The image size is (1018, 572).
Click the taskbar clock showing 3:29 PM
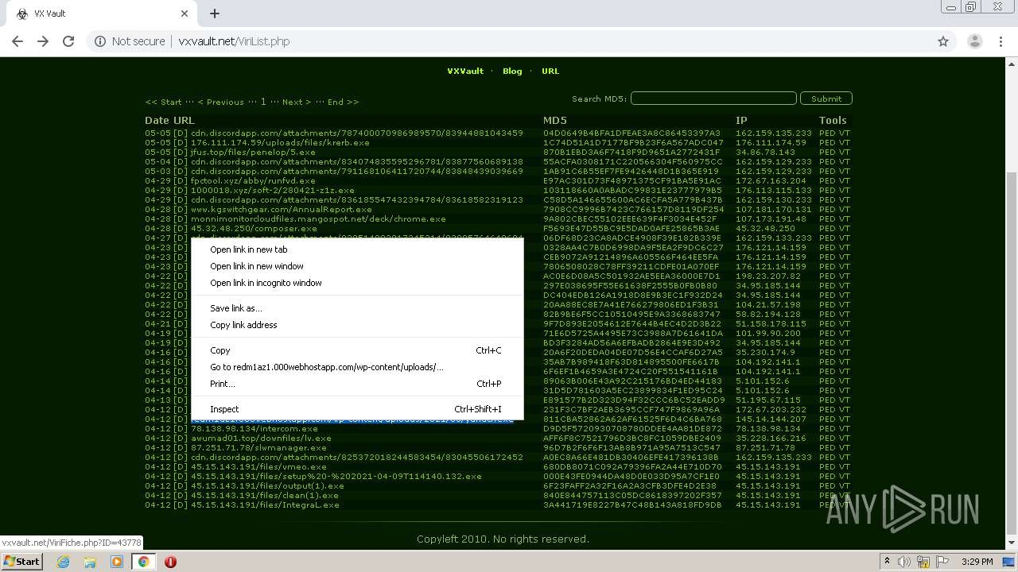977,562
